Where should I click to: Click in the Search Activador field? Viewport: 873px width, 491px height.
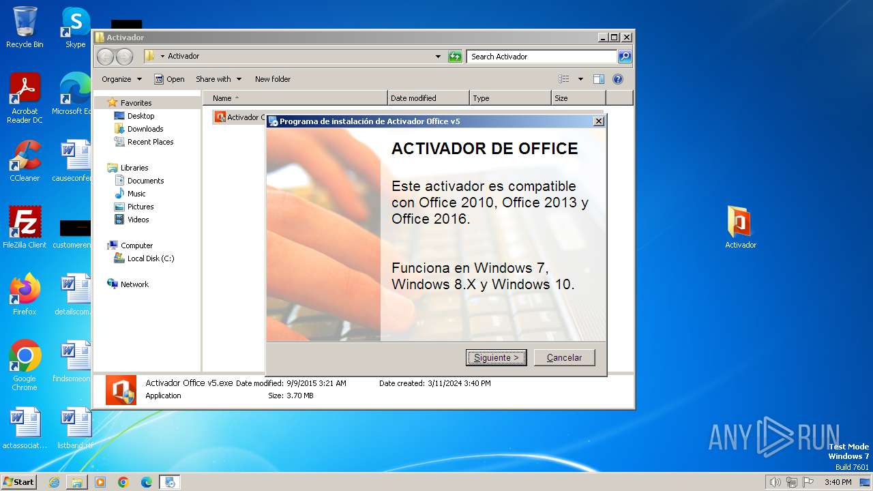(542, 57)
